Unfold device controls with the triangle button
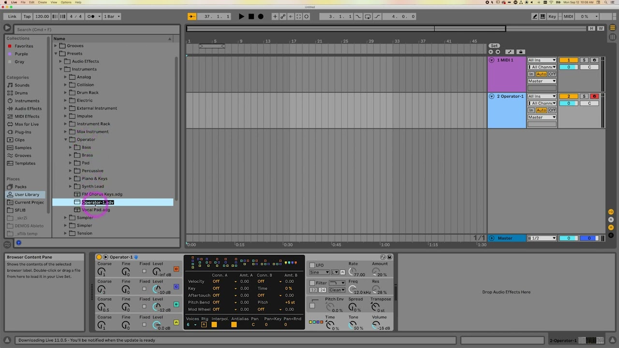 (x=105, y=257)
